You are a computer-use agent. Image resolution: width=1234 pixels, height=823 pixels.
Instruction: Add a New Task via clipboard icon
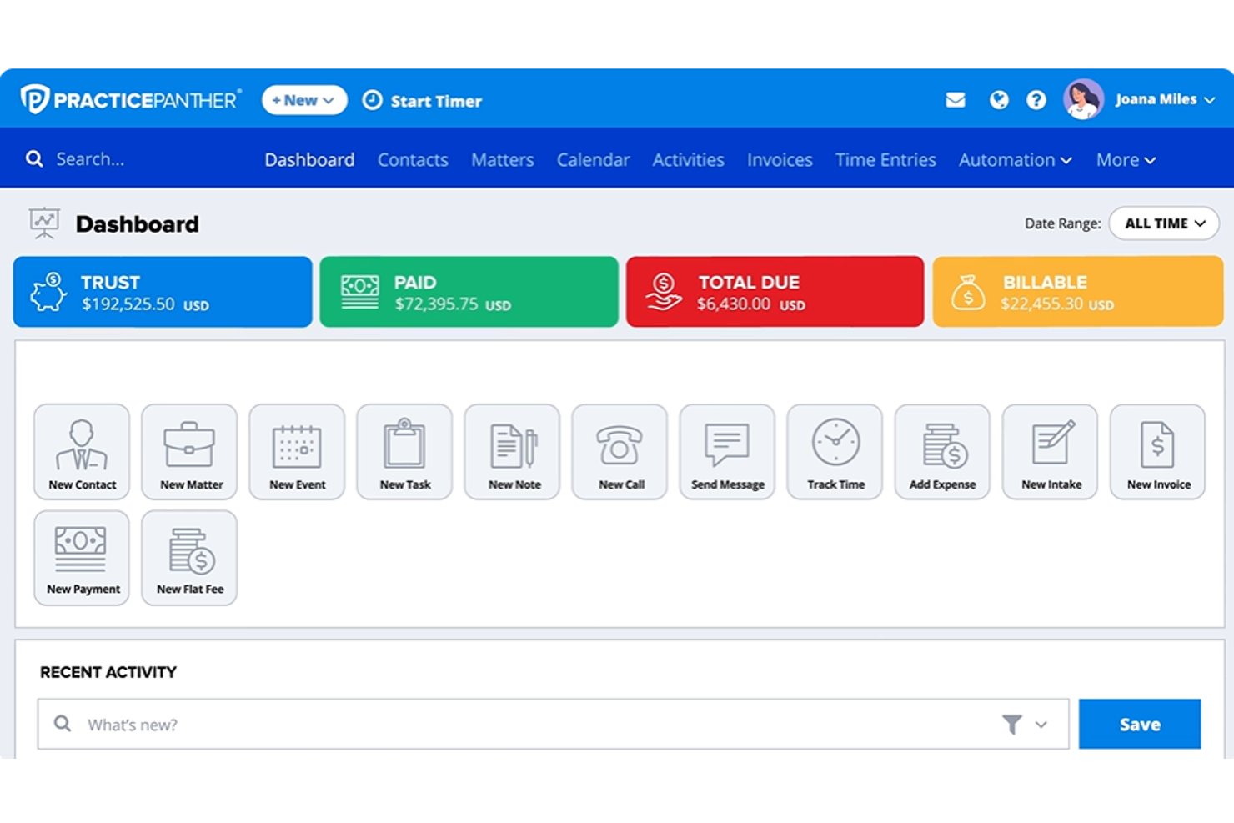tap(404, 452)
